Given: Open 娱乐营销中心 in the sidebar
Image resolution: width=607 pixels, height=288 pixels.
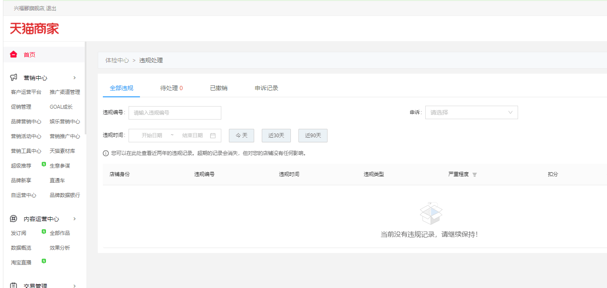Looking at the screenshot, I should pyautogui.click(x=65, y=122).
